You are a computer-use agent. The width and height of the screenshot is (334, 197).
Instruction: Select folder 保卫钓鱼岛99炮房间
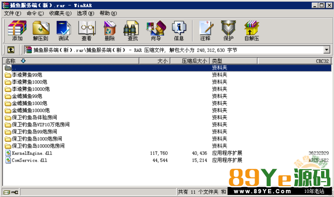pos(34,132)
